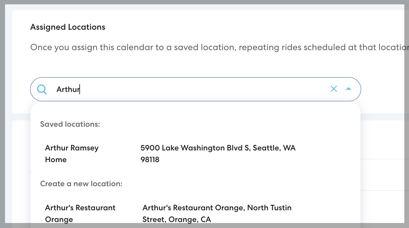This screenshot has width=409, height=228.
Task: Click the magnifying glass search icon
Action: click(x=42, y=89)
